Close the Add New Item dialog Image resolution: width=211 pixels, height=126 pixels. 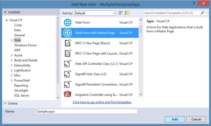point(203,3)
